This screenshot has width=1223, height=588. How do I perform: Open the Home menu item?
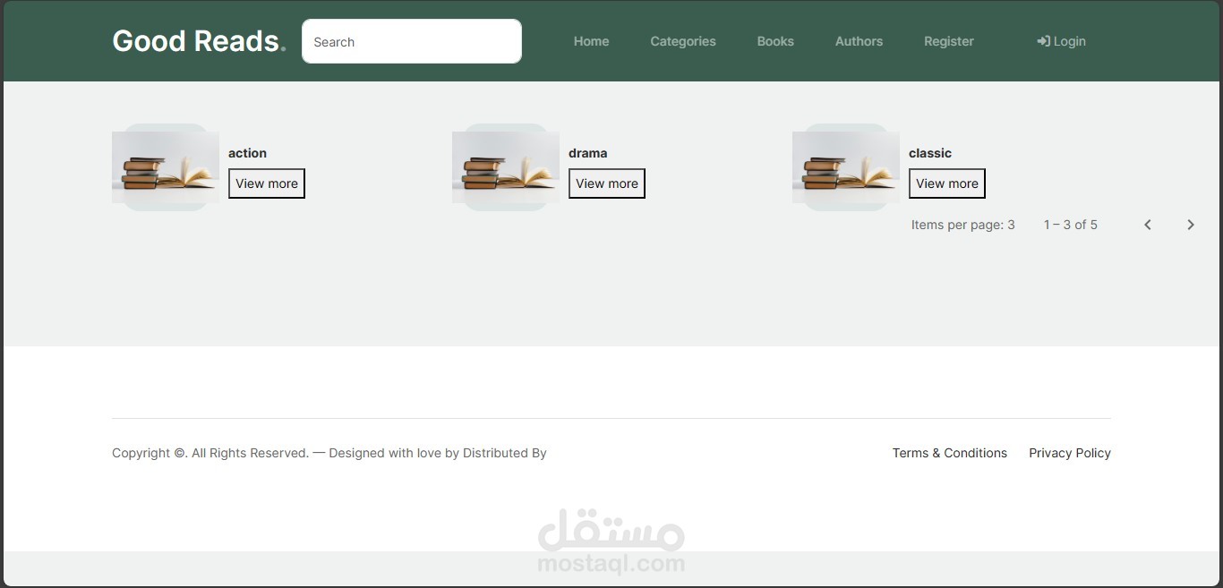[x=591, y=41]
